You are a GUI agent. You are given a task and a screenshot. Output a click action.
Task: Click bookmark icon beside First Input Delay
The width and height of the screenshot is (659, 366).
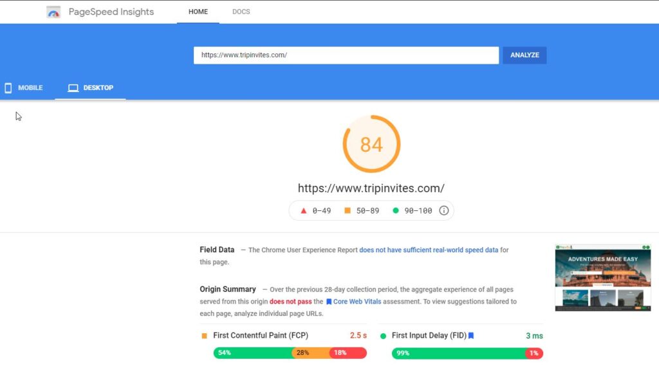[471, 335]
